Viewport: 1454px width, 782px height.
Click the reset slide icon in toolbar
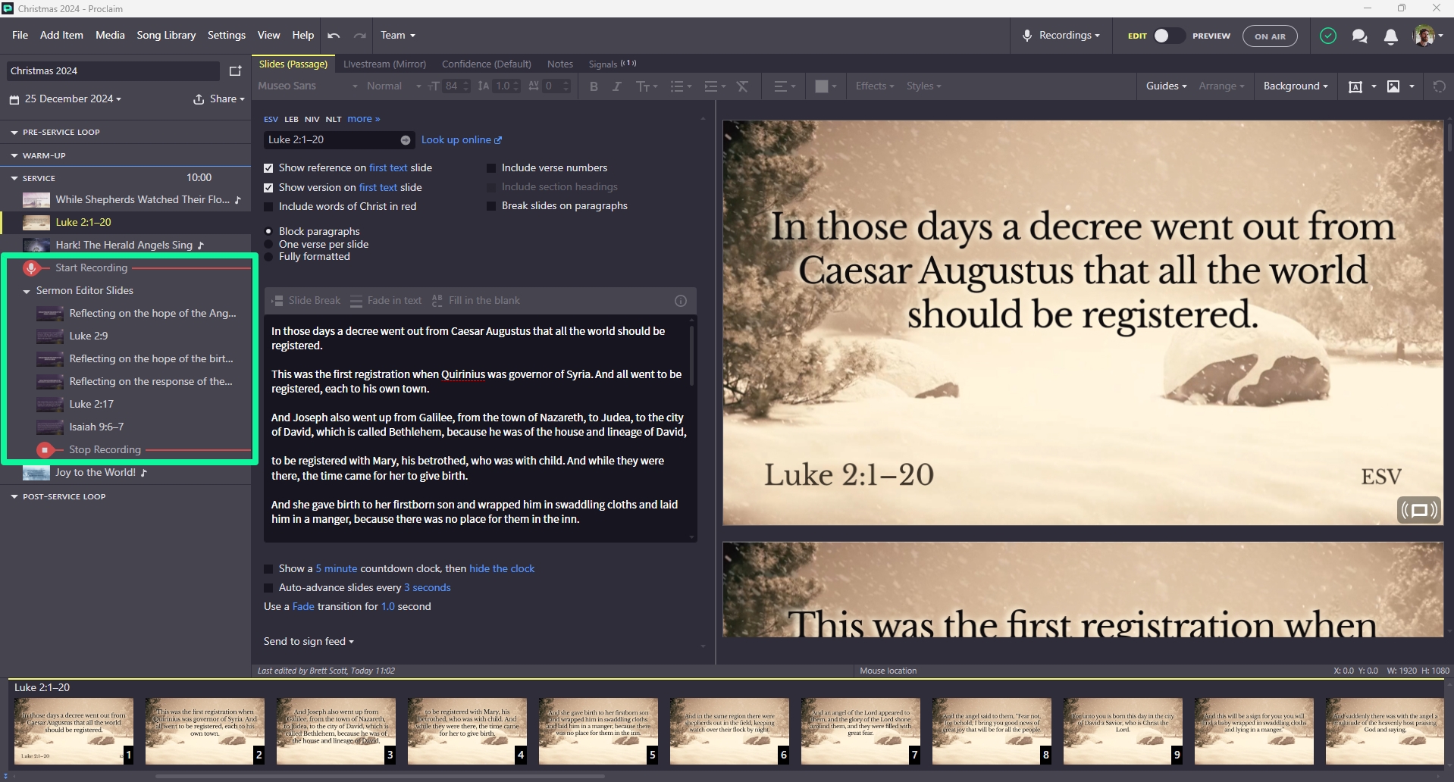[x=1439, y=86]
